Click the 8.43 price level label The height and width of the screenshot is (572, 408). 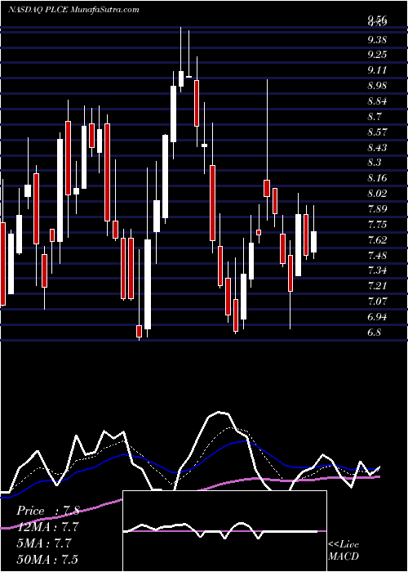(377, 147)
